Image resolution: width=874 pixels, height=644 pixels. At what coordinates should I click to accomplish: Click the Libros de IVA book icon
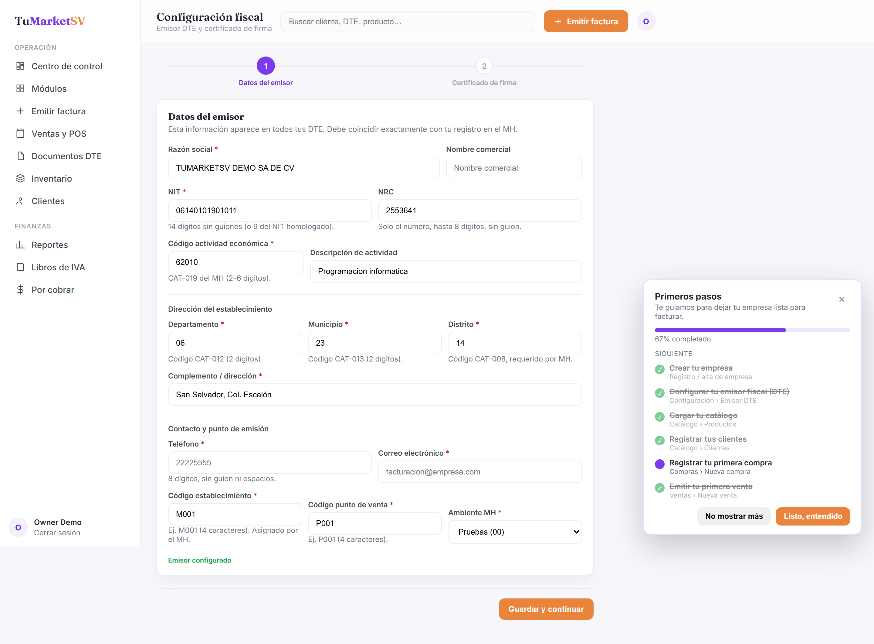pyautogui.click(x=20, y=267)
